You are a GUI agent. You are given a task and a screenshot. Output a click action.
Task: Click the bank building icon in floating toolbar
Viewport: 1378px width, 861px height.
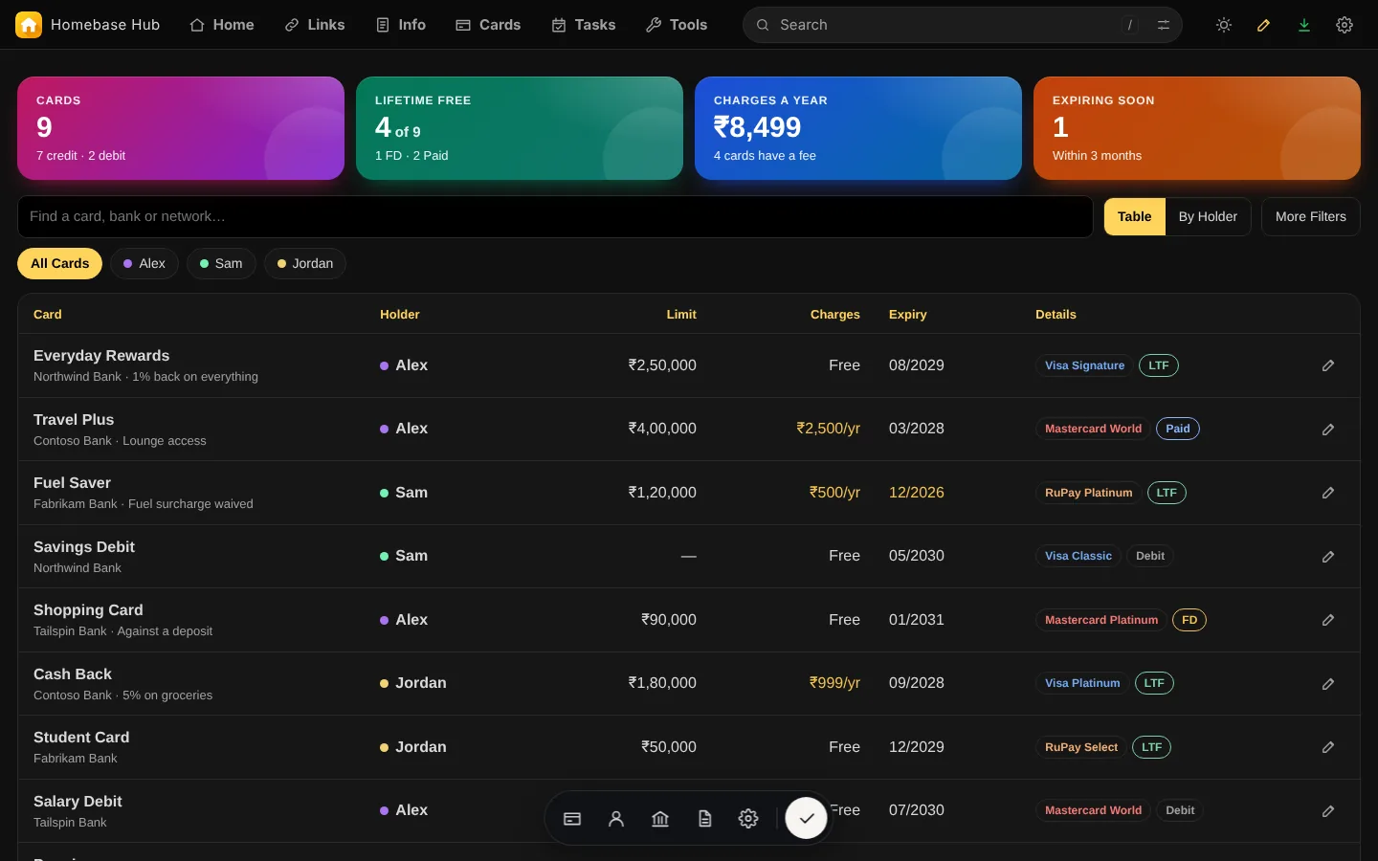(x=660, y=819)
